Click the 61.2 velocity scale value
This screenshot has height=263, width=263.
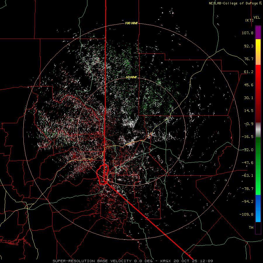coord(249,72)
